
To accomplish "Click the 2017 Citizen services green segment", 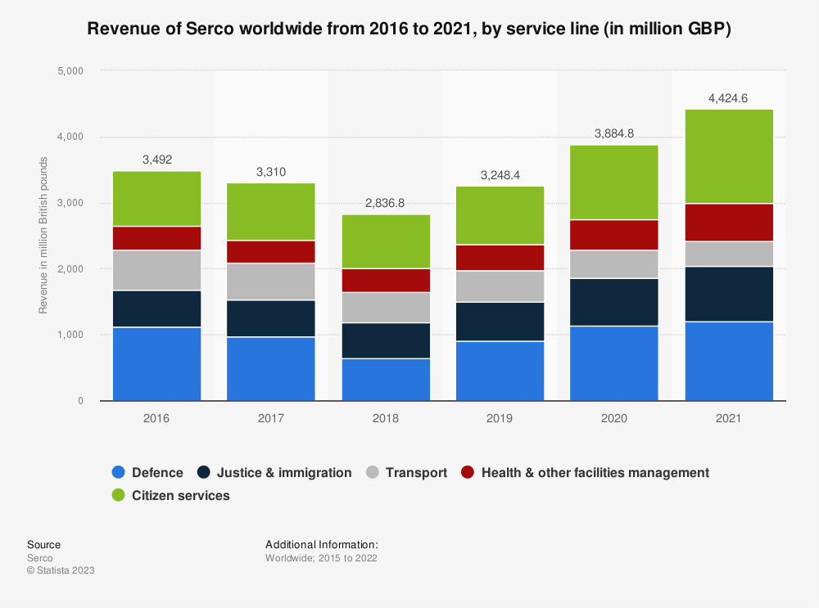I will tap(271, 211).
